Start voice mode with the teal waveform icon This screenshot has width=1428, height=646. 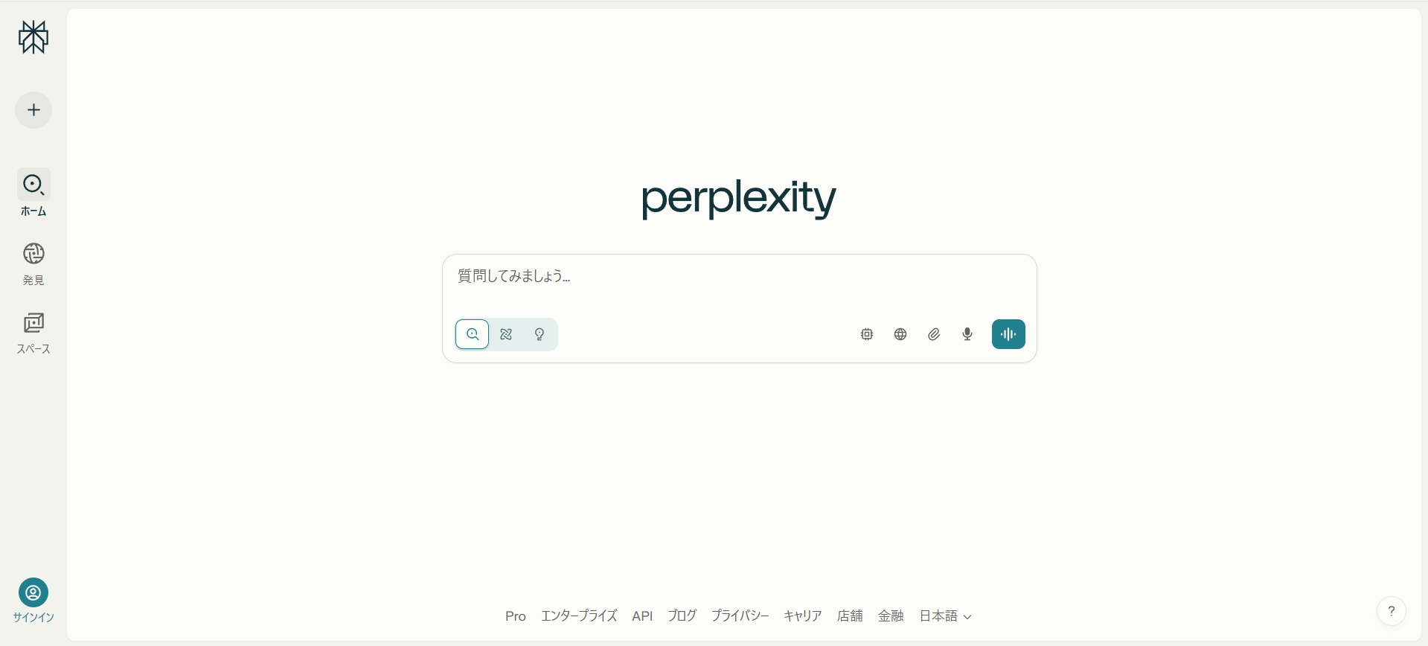pos(1008,334)
